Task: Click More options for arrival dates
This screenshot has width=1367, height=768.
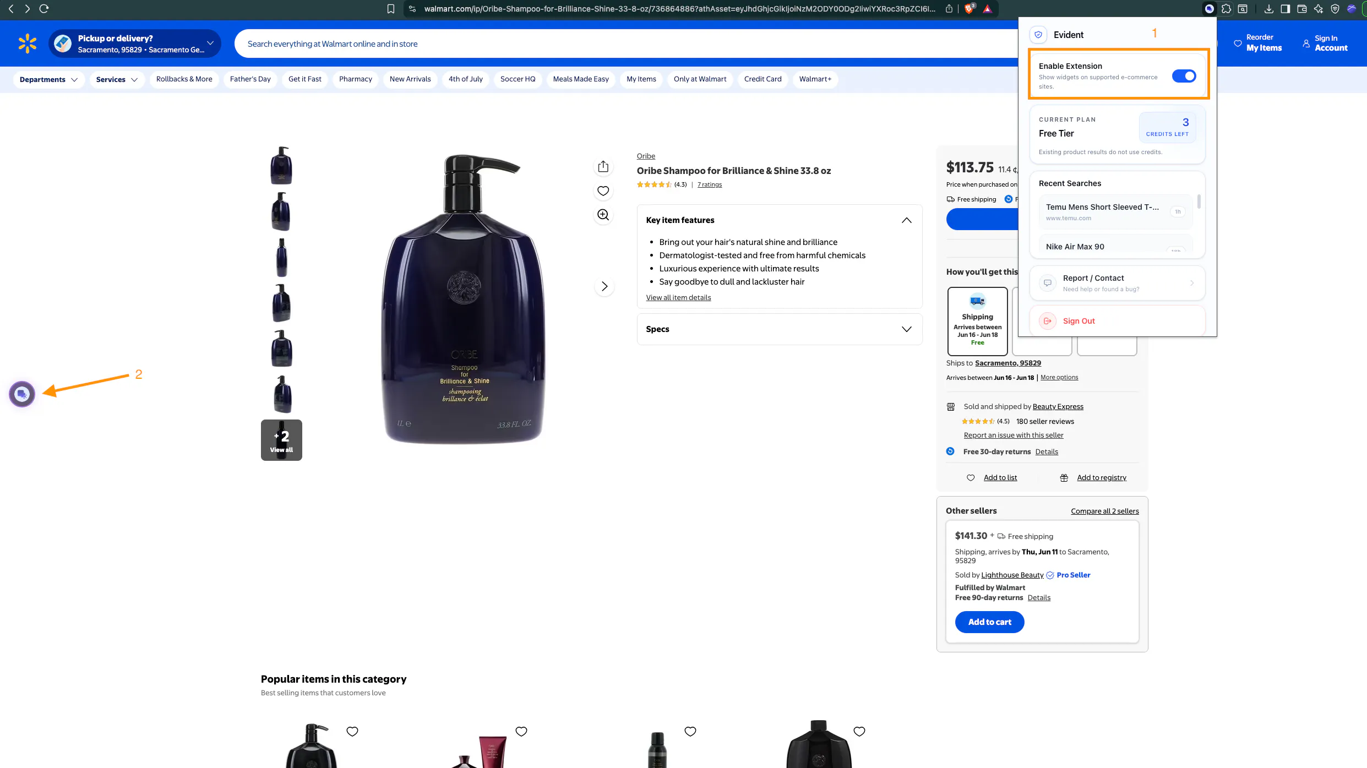Action: [x=1059, y=377]
